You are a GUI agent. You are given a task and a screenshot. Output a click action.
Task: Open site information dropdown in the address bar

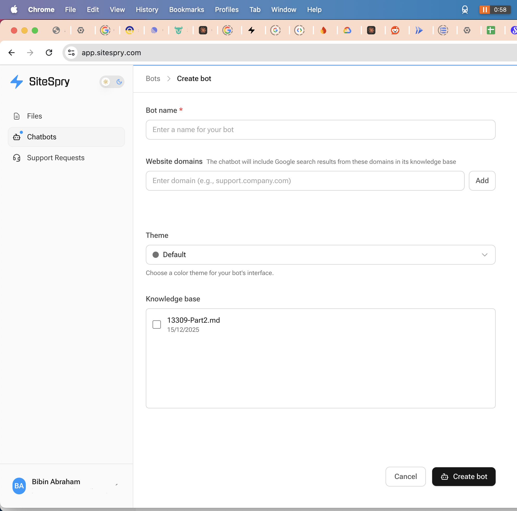point(71,53)
